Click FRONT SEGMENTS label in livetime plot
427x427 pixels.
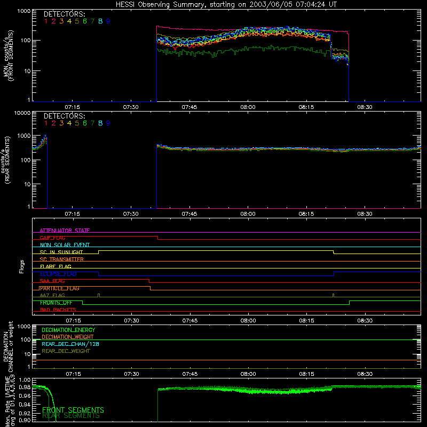pos(73,410)
